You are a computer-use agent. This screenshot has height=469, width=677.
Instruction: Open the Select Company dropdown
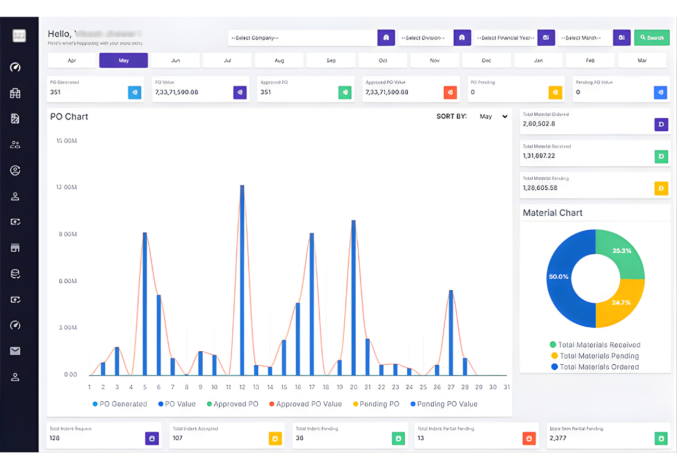tap(302, 38)
